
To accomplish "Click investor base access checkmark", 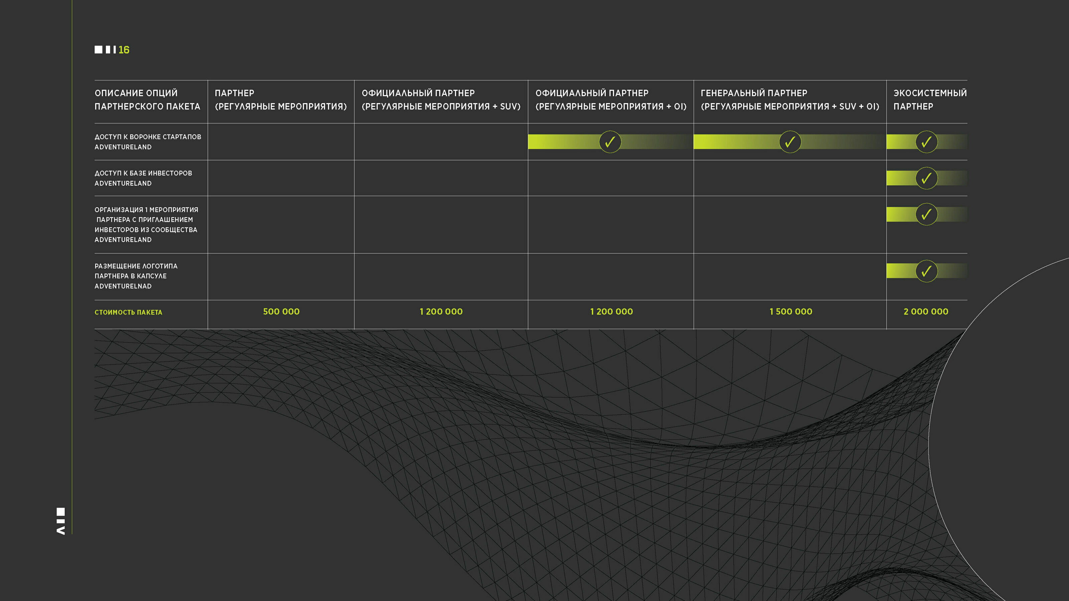I will (x=926, y=178).
